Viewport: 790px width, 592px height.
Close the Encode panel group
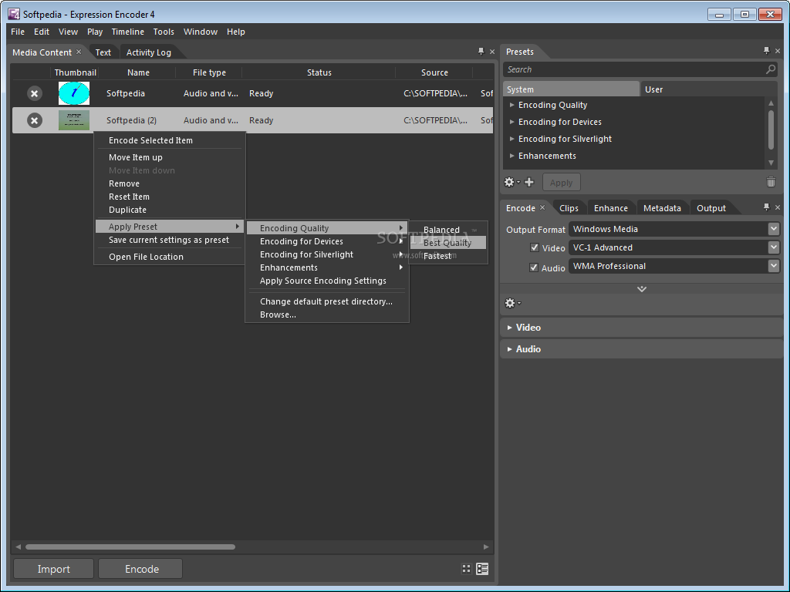[778, 207]
